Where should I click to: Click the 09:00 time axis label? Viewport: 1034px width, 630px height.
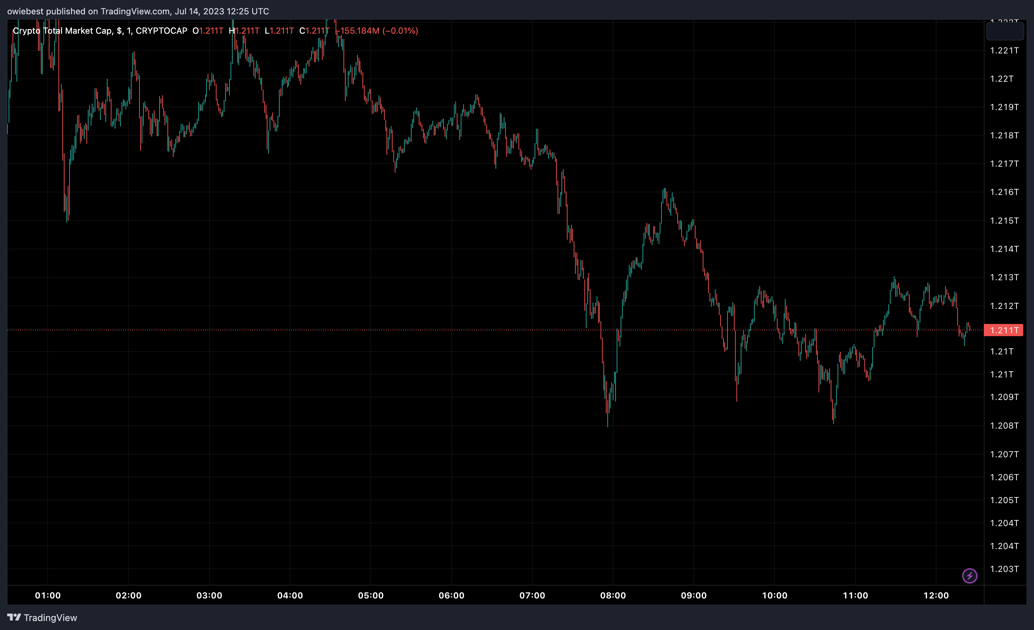(x=694, y=595)
